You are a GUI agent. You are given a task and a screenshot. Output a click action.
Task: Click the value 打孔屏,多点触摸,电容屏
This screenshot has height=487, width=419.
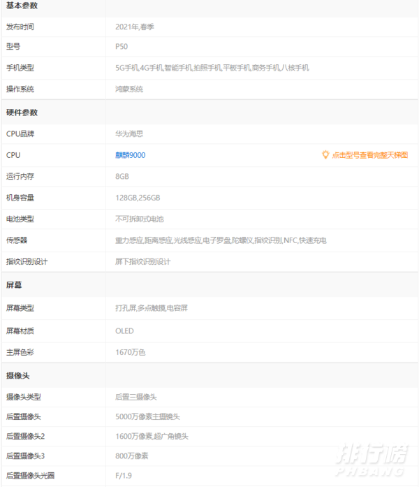tap(152, 308)
